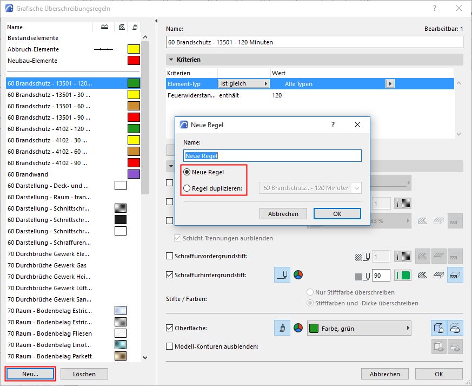Enable the Schraffurvordergrundstift checkbox
472x386 pixels.
[169, 256]
